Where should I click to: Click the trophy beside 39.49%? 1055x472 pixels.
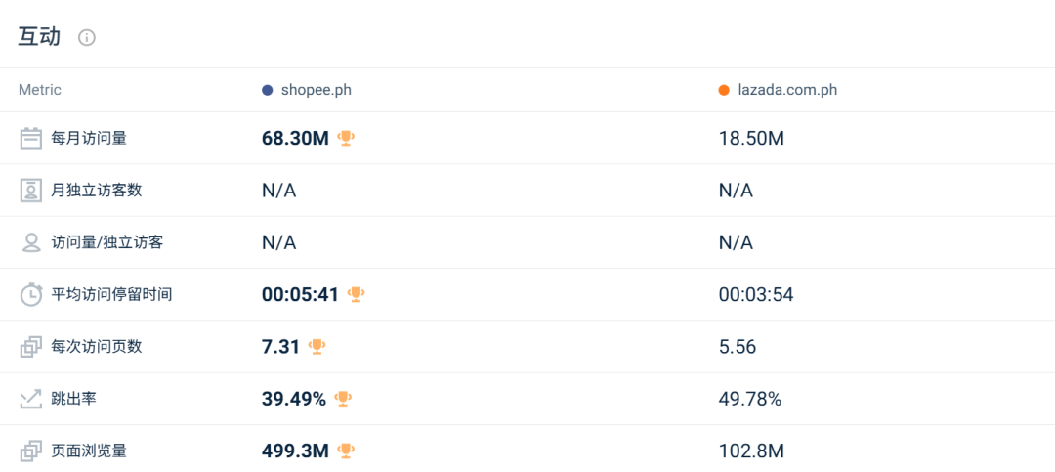343,399
